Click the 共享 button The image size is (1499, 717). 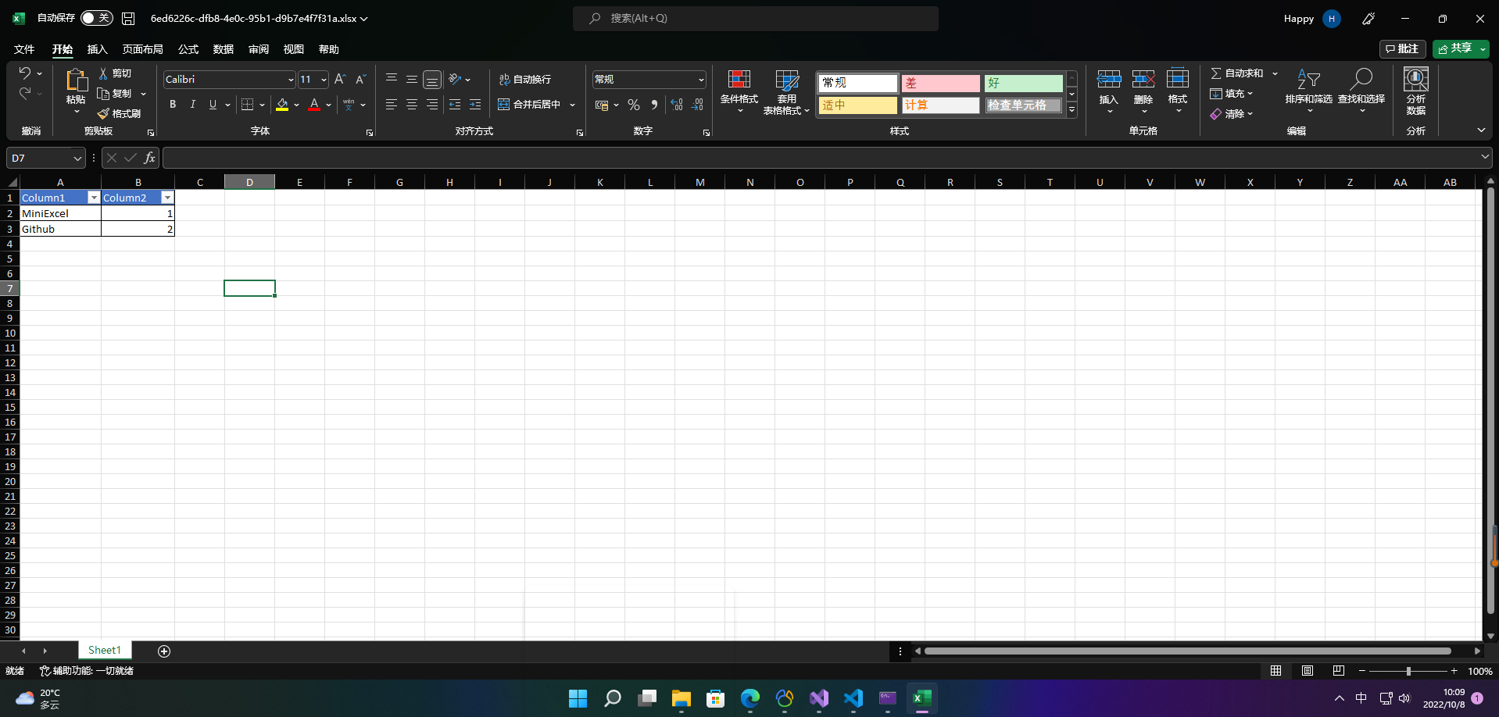(x=1457, y=48)
